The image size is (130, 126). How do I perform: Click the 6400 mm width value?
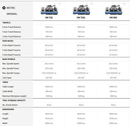tap(113, 123)
